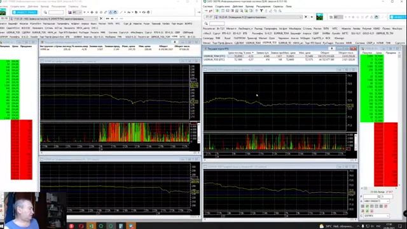Click Оборот column header in right table
Screen dimensions: 407x229
(324, 53)
